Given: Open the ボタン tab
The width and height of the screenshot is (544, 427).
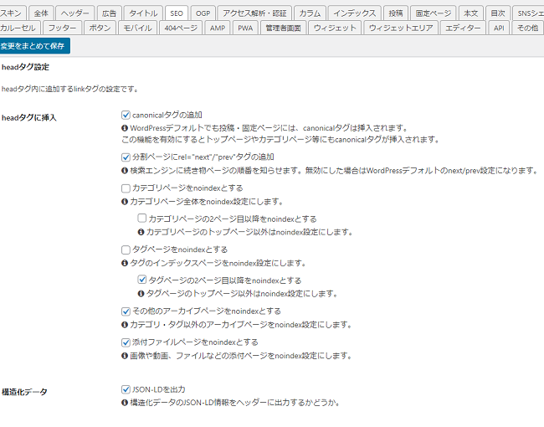Looking at the screenshot, I should tap(100, 28).
